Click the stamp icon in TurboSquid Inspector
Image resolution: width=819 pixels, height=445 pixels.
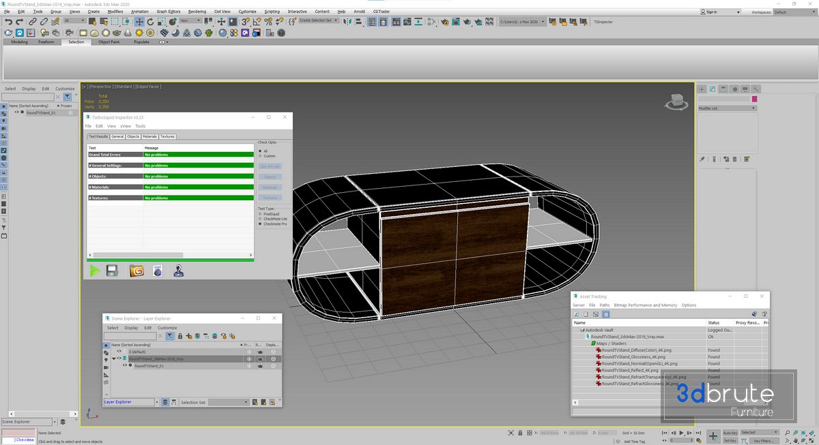coord(179,271)
